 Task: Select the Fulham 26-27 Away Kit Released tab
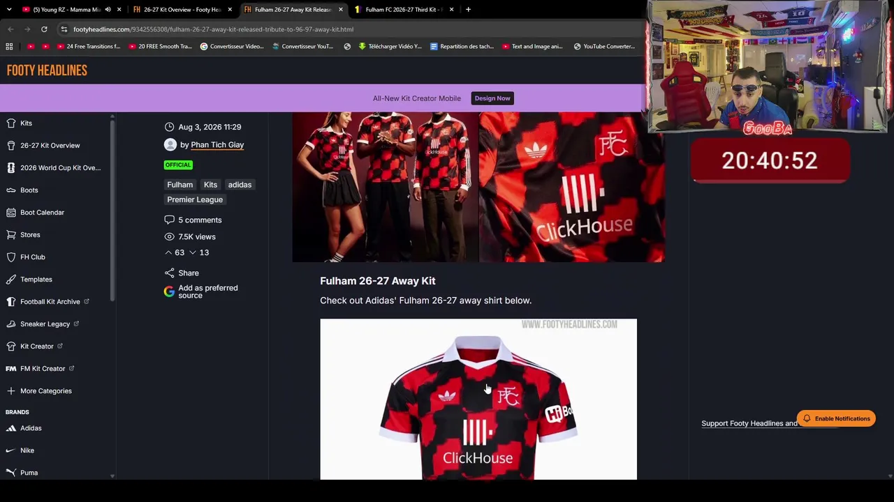[x=293, y=10]
